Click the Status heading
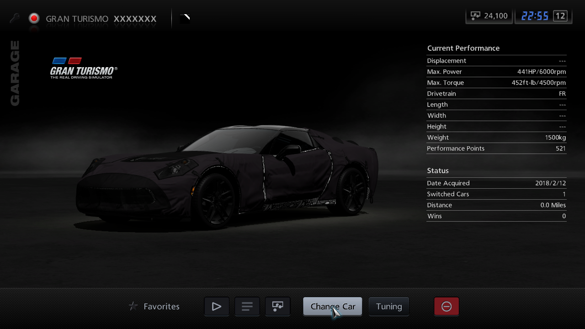 pyautogui.click(x=438, y=170)
